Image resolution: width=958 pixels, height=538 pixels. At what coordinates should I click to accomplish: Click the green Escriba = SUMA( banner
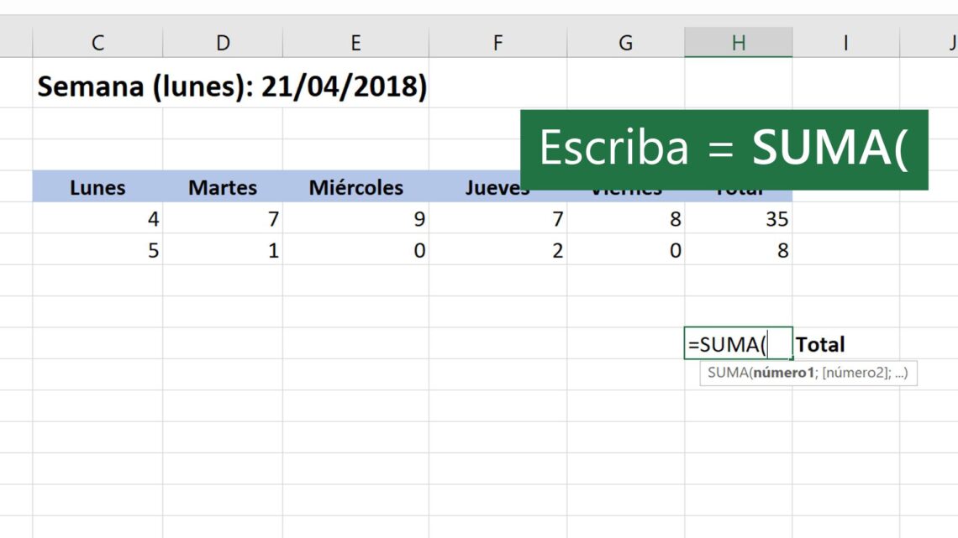coord(724,149)
